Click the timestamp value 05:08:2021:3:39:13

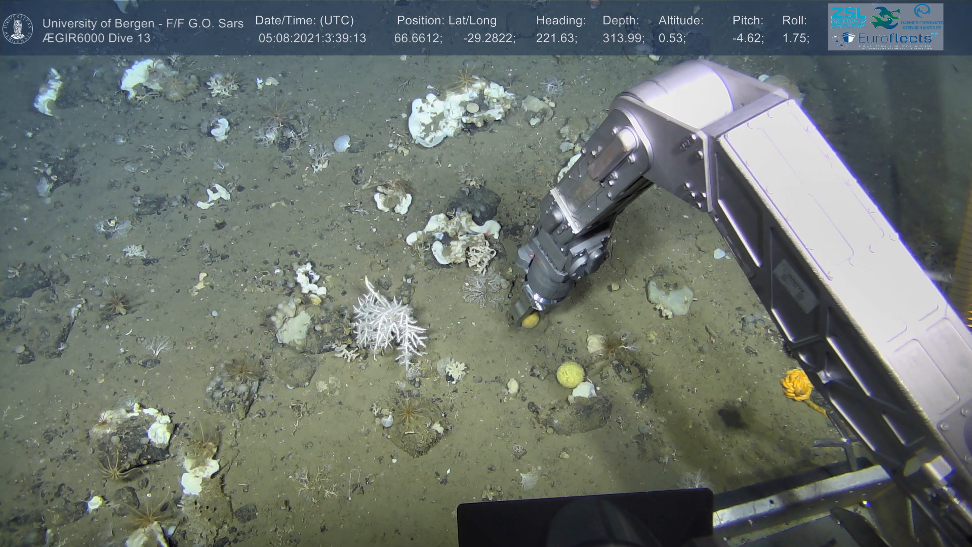point(312,38)
